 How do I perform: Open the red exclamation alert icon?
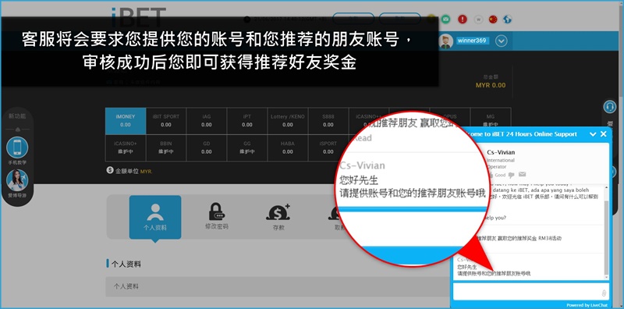(x=462, y=19)
